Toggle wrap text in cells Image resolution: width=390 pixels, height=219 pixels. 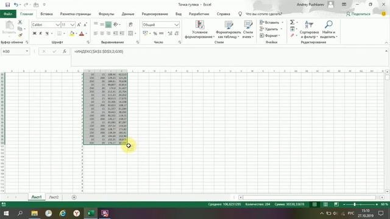coord(130,24)
